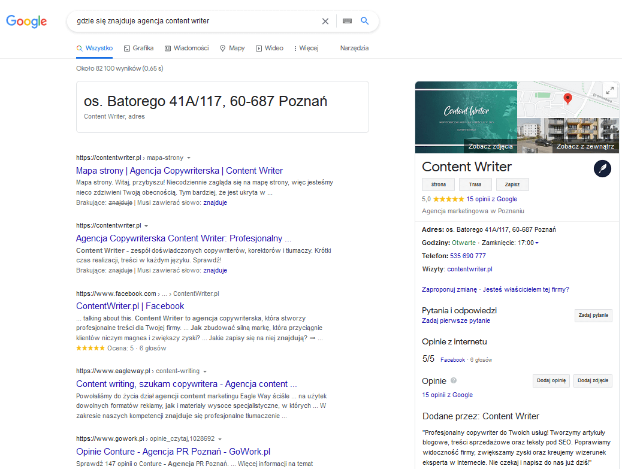Open 'Mapa strony | Agencja Copywriterska' result

pyautogui.click(x=179, y=171)
